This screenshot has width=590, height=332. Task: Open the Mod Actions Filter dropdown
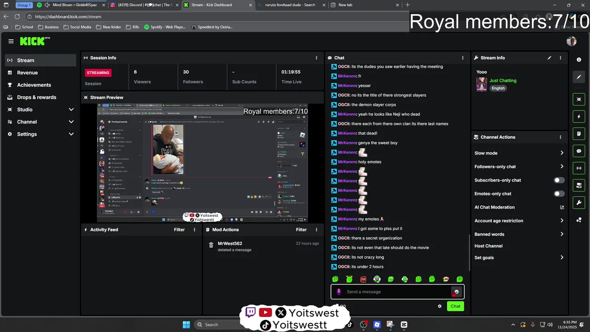coord(301,230)
